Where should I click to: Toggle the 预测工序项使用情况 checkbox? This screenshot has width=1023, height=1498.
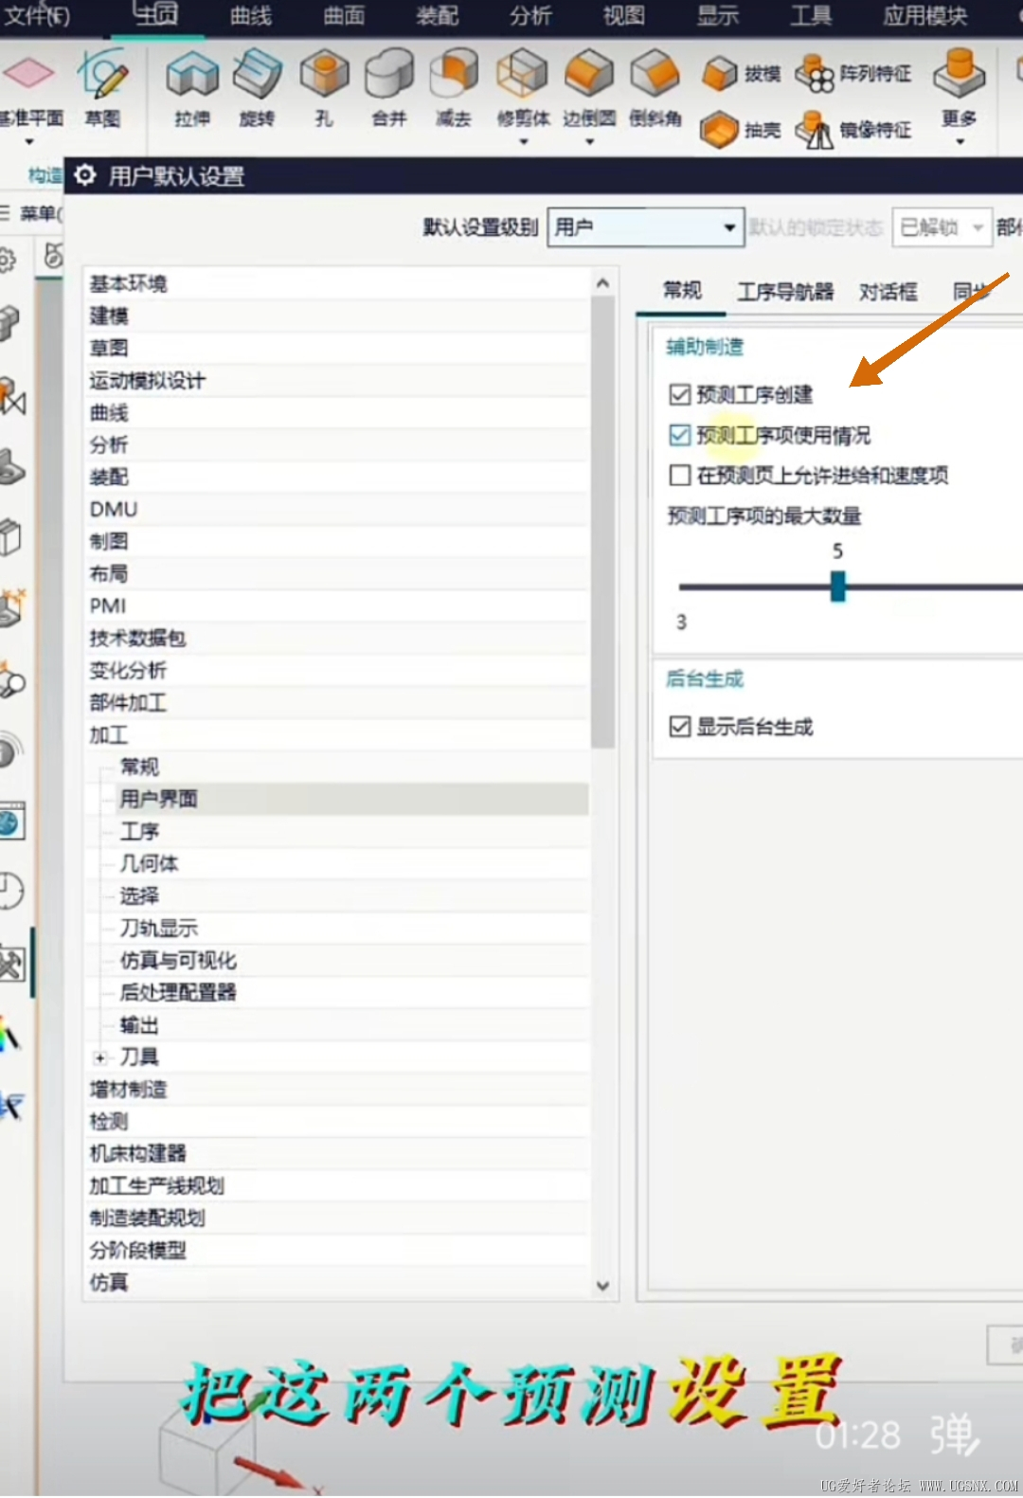pyautogui.click(x=679, y=435)
